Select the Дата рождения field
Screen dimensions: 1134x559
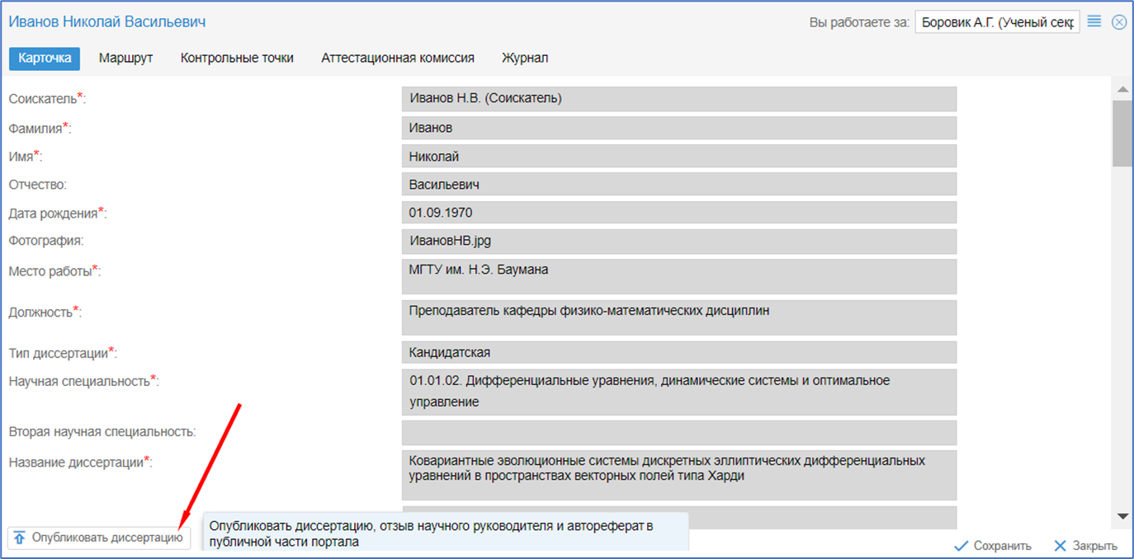[x=678, y=213]
